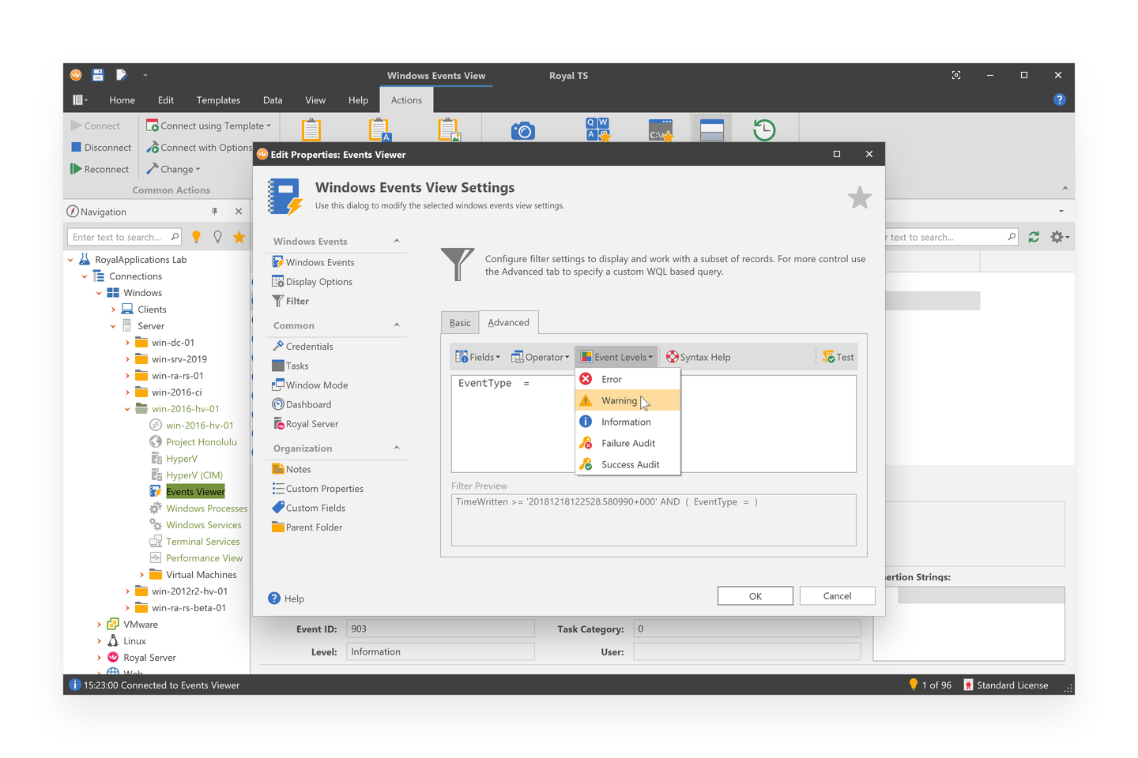Select Windows Events in the settings sidebar
The height and width of the screenshot is (758, 1138).
(319, 261)
